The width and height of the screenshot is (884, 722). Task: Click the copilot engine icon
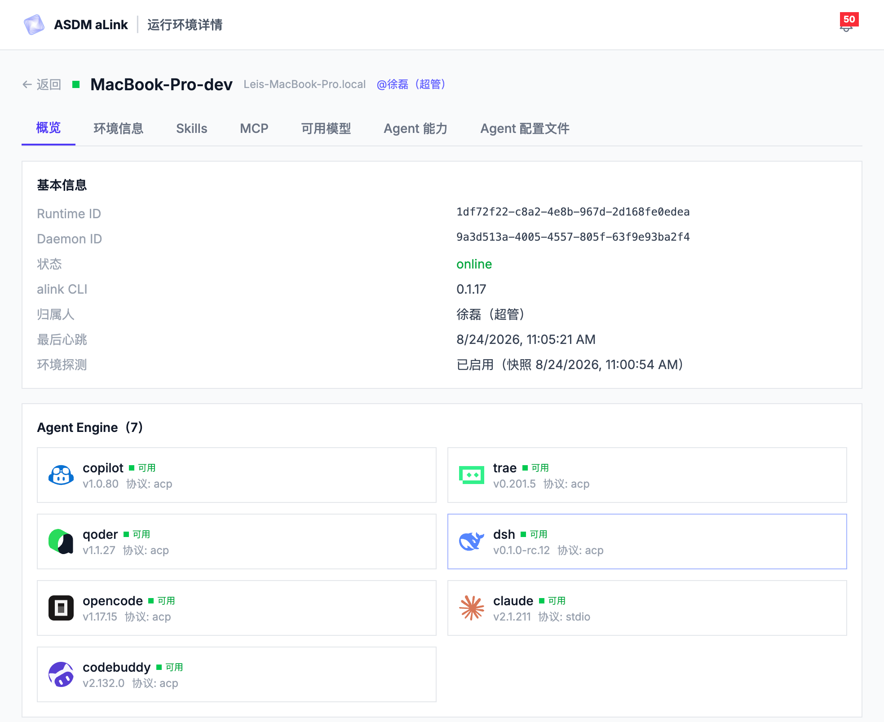(61, 475)
